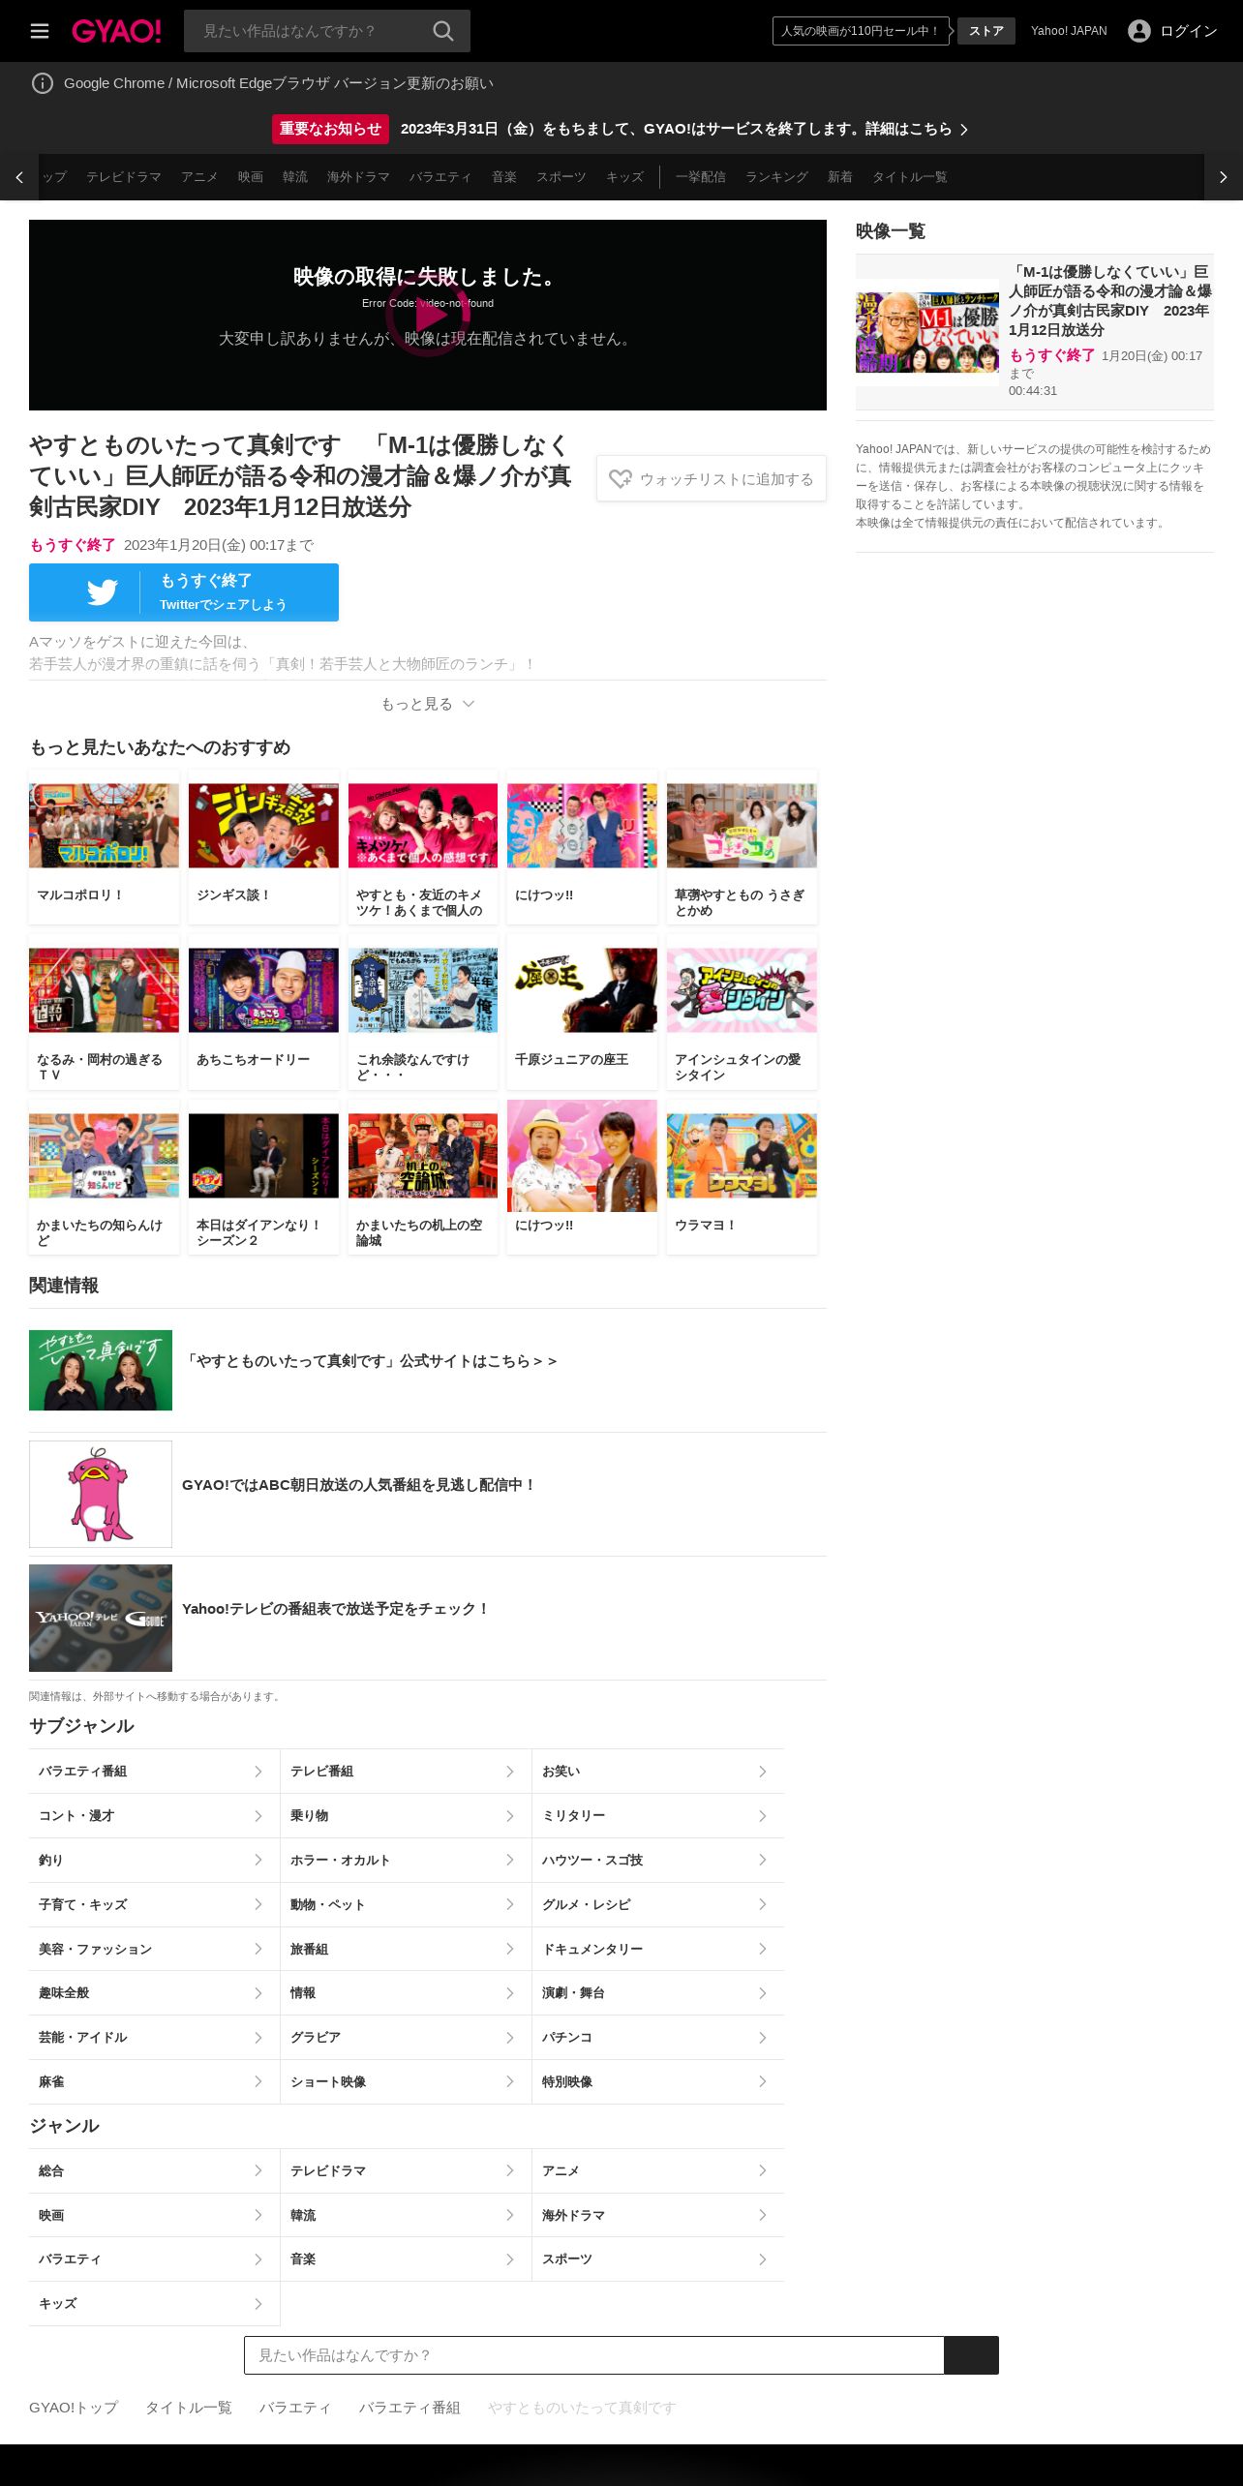Click the heart icon on the watchlist button
1243x2486 pixels.
pyautogui.click(x=621, y=479)
